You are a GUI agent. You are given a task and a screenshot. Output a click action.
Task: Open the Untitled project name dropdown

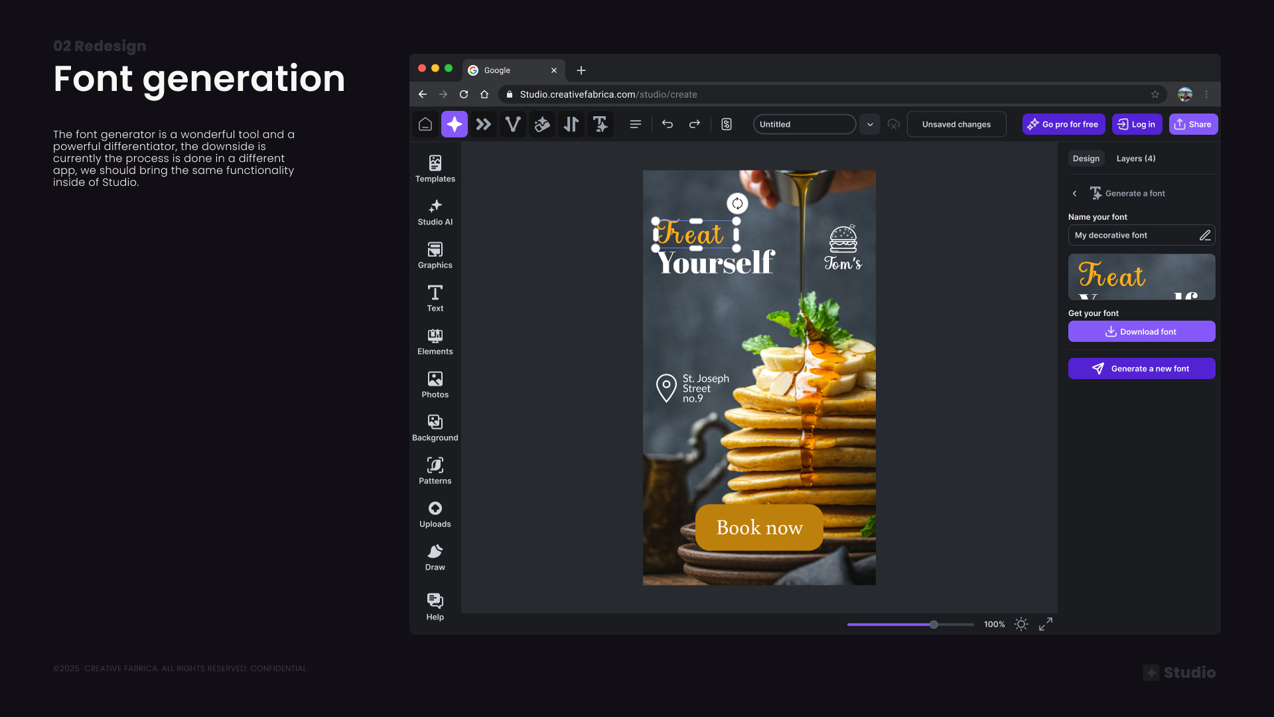coord(870,124)
